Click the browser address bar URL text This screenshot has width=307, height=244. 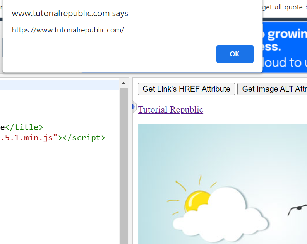pos(285,7)
